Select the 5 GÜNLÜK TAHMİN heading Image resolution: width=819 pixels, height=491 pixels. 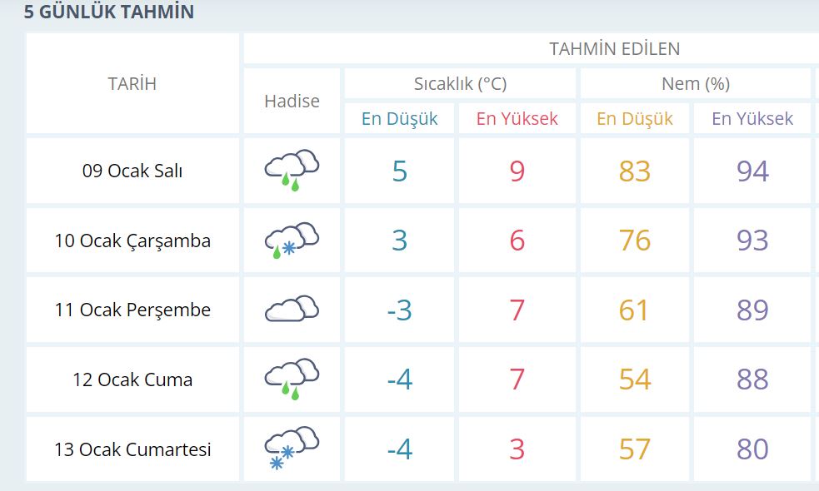(108, 12)
